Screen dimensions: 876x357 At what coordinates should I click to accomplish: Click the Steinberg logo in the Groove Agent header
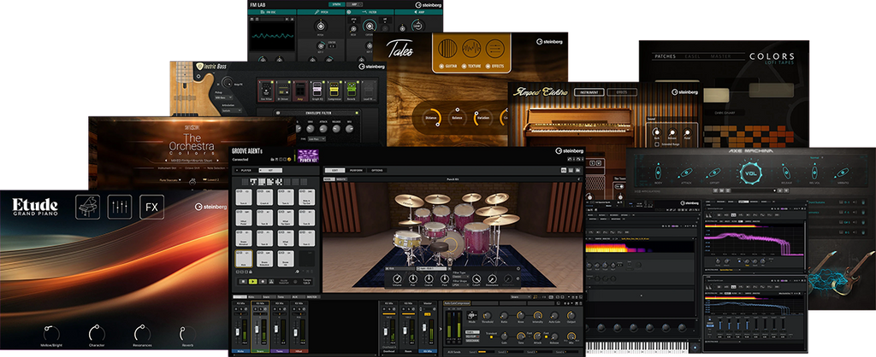pos(569,150)
